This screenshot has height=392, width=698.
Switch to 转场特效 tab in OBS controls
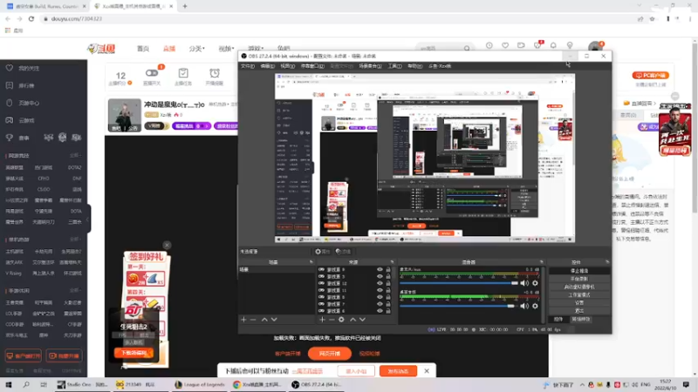coord(581,320)
